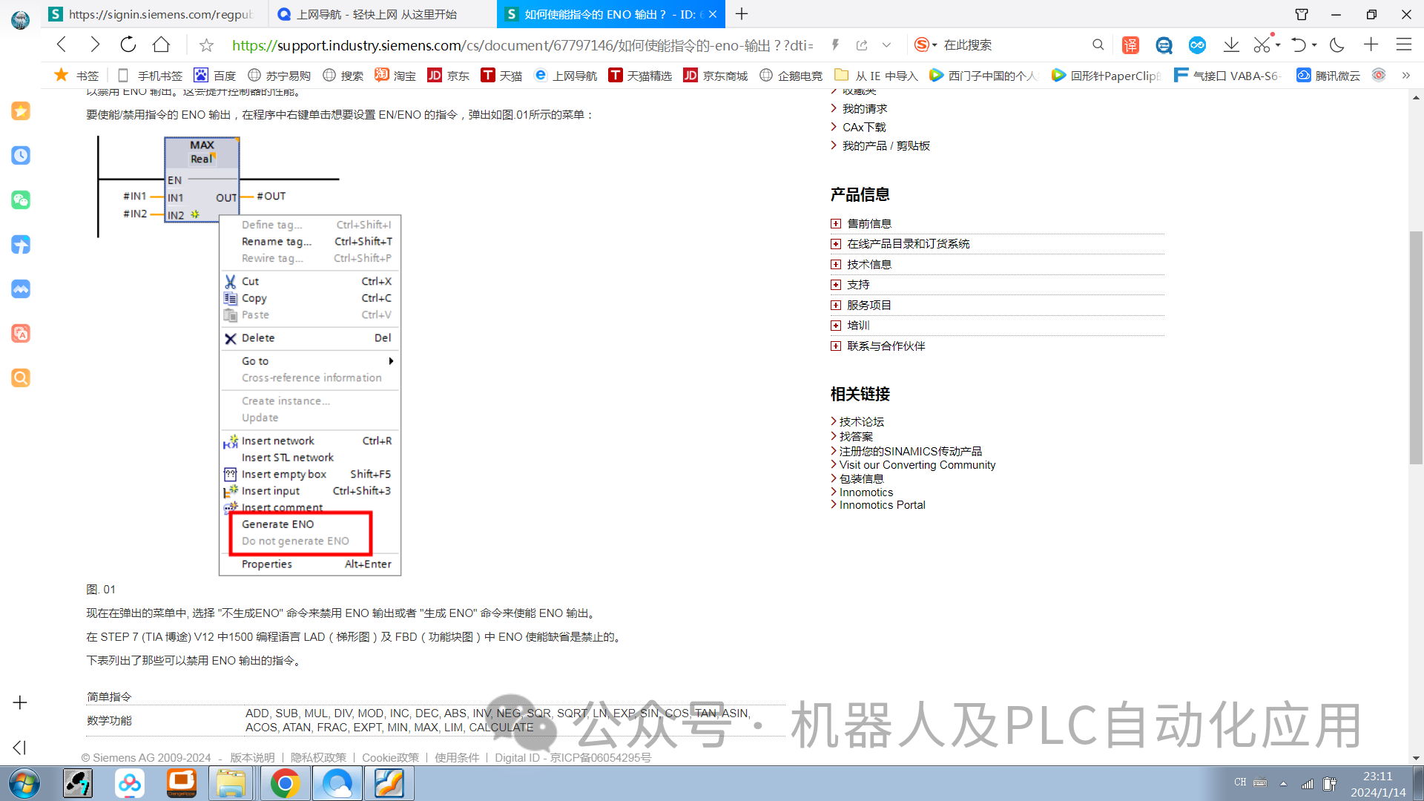Viewport: 1424px width, 801px height.
Task: Open the undo restore tab icon
Action: [1298, 45]
